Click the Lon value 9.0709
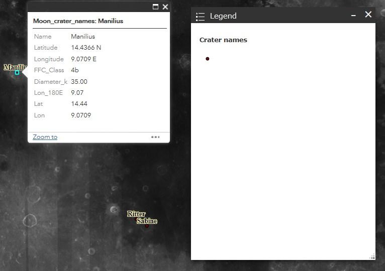 [81, 115]
